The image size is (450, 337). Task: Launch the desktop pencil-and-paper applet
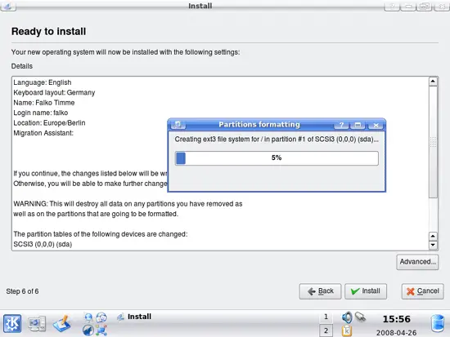61,324
